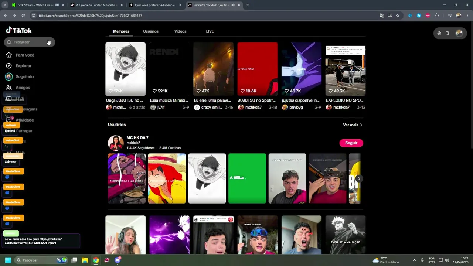Screen dimensions: 473x266
Task: Open Discord from the taskbar
Action: click(118, 260)
